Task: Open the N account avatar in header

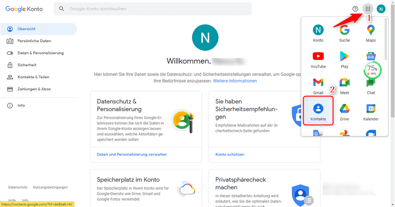Action: 381,9
